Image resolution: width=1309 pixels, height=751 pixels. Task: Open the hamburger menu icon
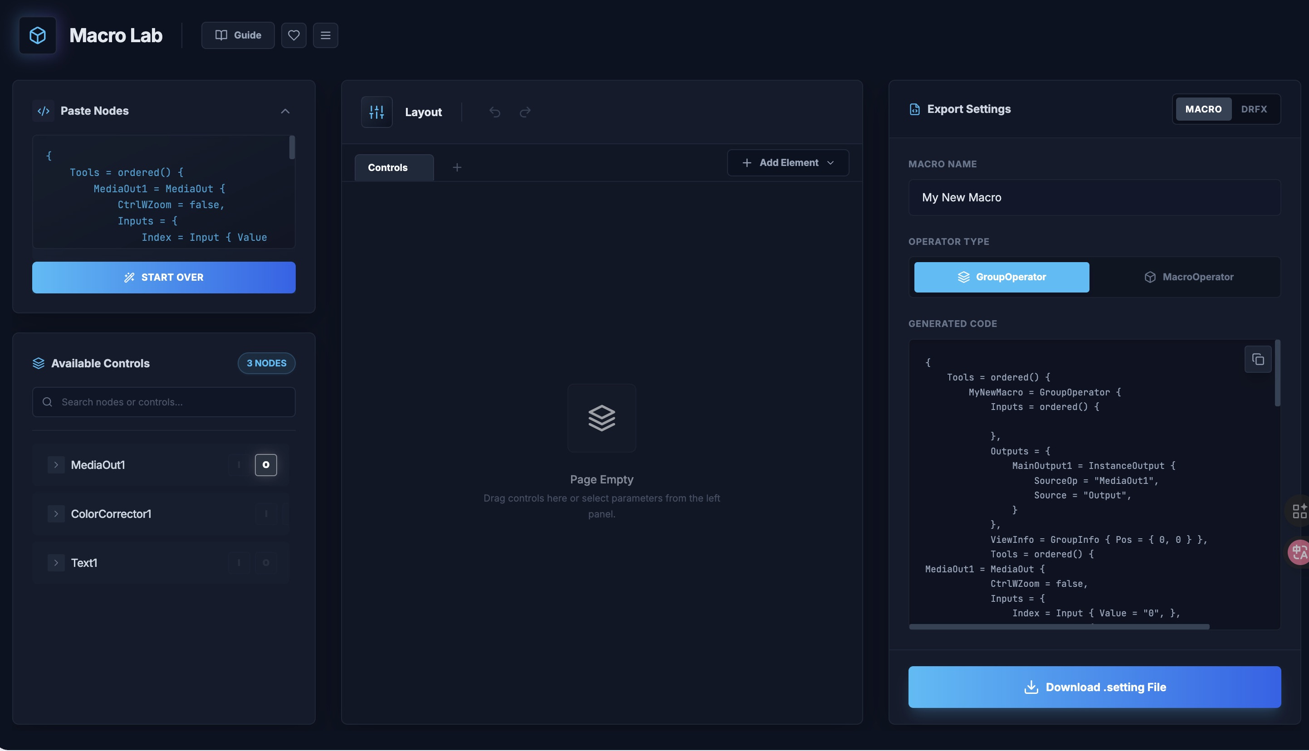[326, 35]
